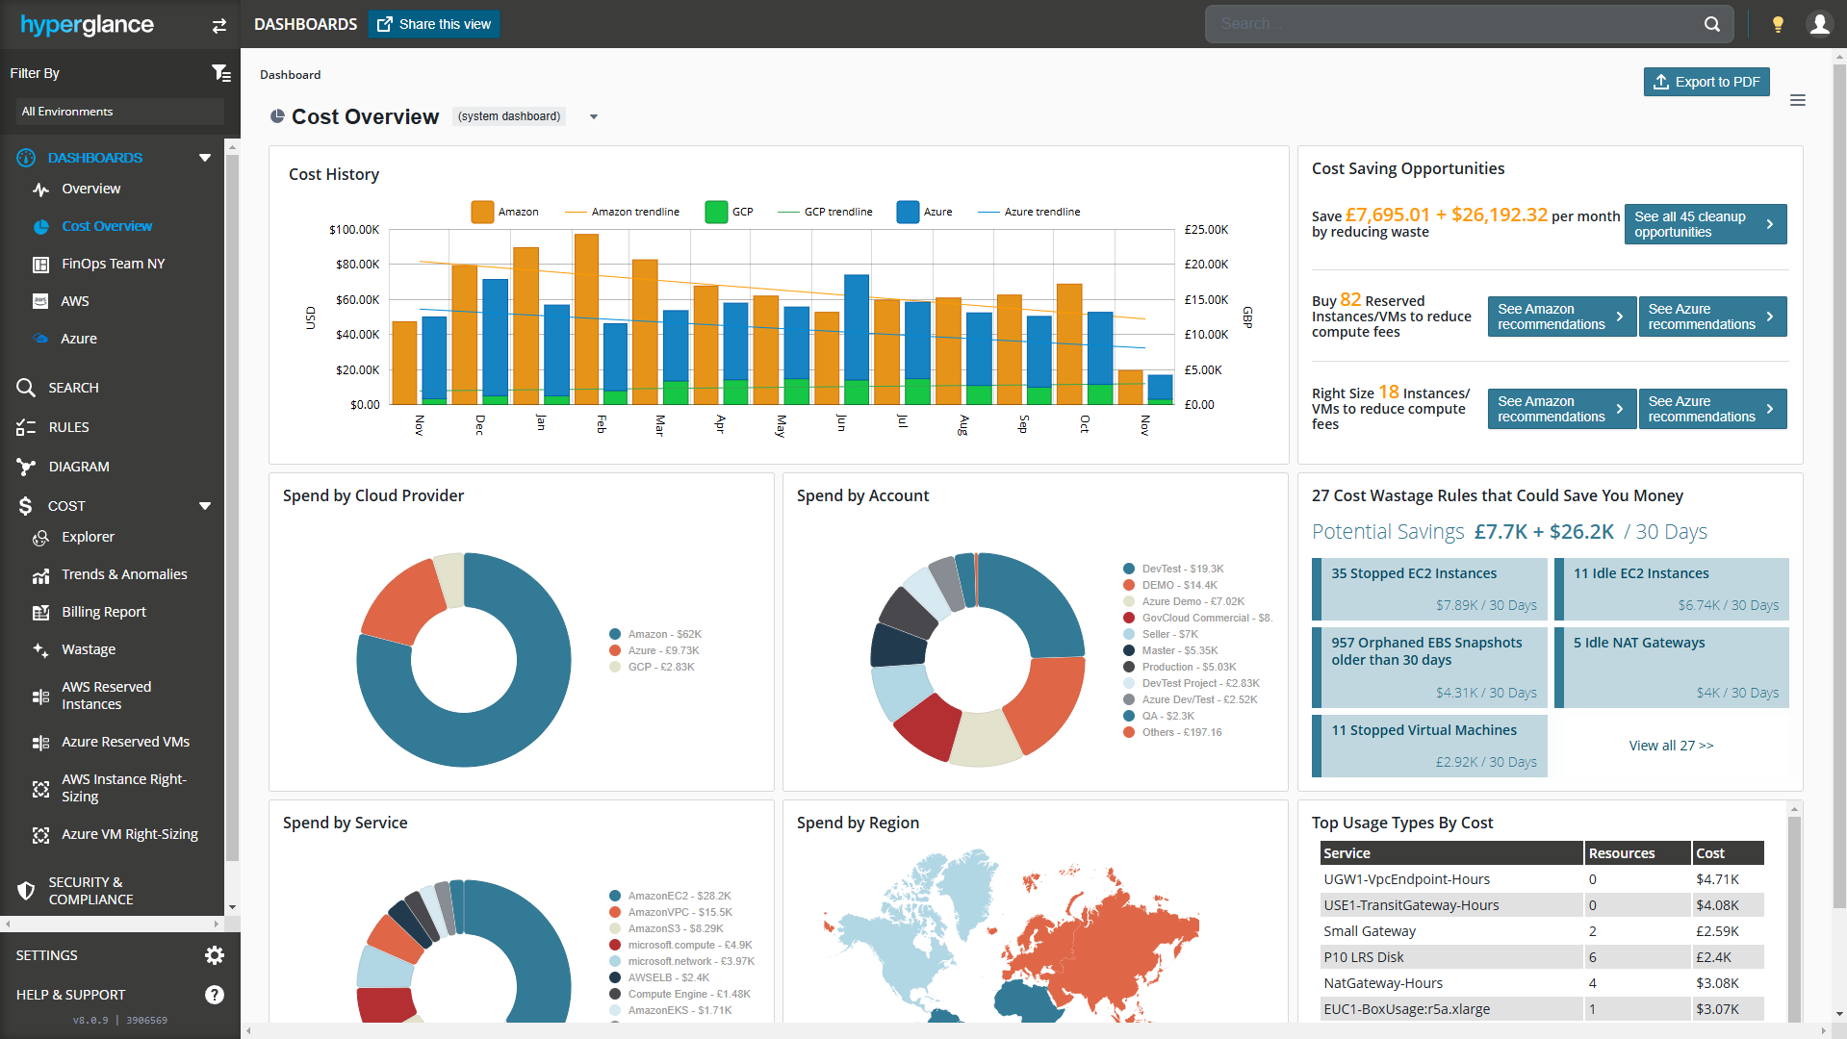This screenshot has height=1039, width=1847.
Task: Toggle the Amazon trendline legend entry
Action: click(622, 212)
